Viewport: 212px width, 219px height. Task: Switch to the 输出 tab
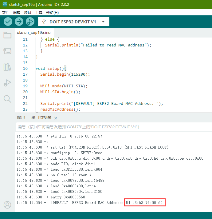[x=21, y=117]
